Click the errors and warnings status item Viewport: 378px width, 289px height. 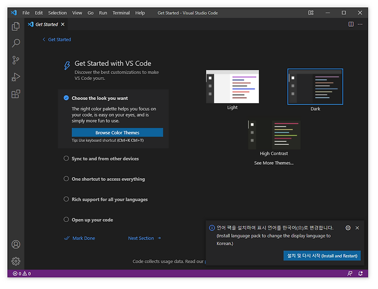[22, 273]
